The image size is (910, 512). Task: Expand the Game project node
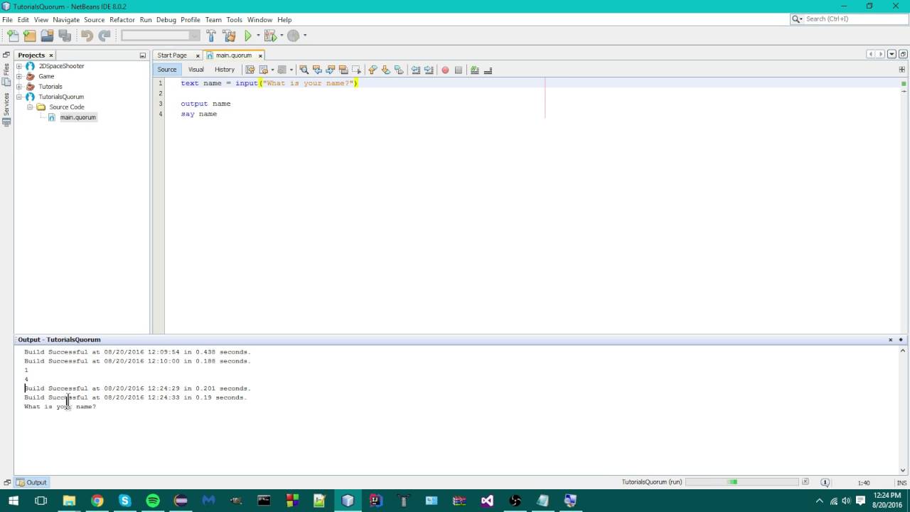tap(19, 76)
